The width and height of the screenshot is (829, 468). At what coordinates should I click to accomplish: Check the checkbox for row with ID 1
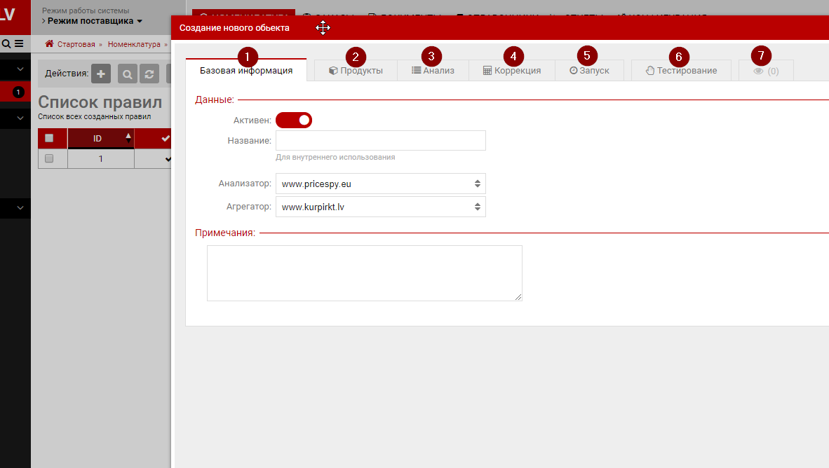[49, 159]
